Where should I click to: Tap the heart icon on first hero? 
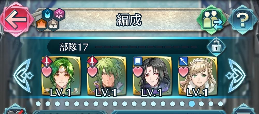tap(47, 72)
